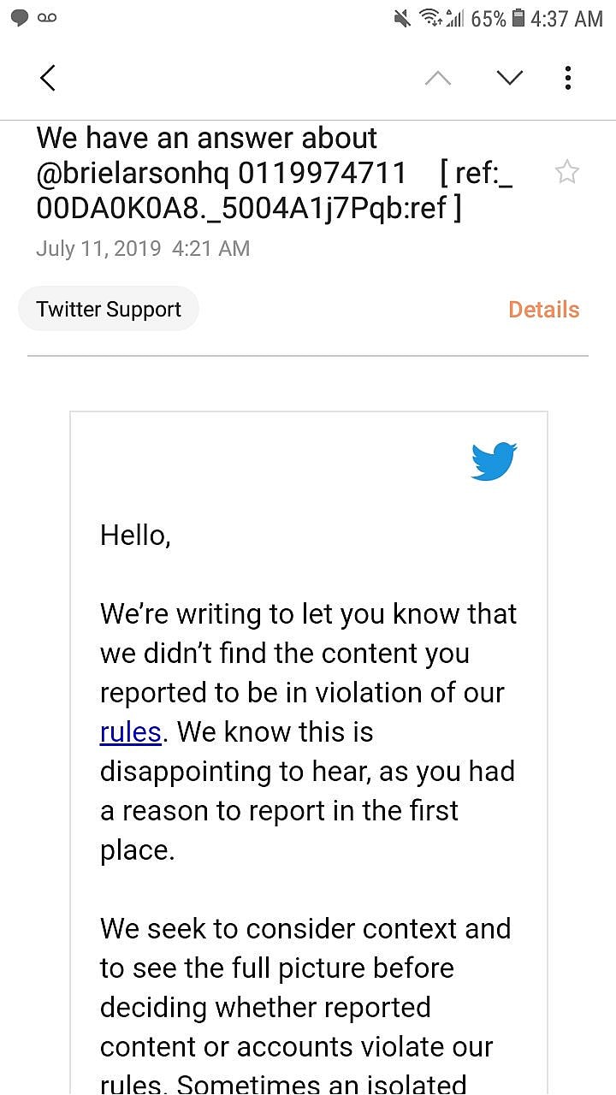The width and height of the screenshot is (616, 1095).
Task: Tap the voicemail status bar icon
Action: (47, 18)
